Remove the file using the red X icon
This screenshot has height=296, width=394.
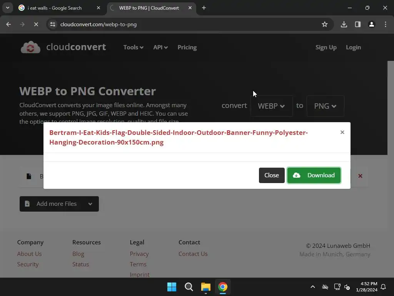point(360,176)
